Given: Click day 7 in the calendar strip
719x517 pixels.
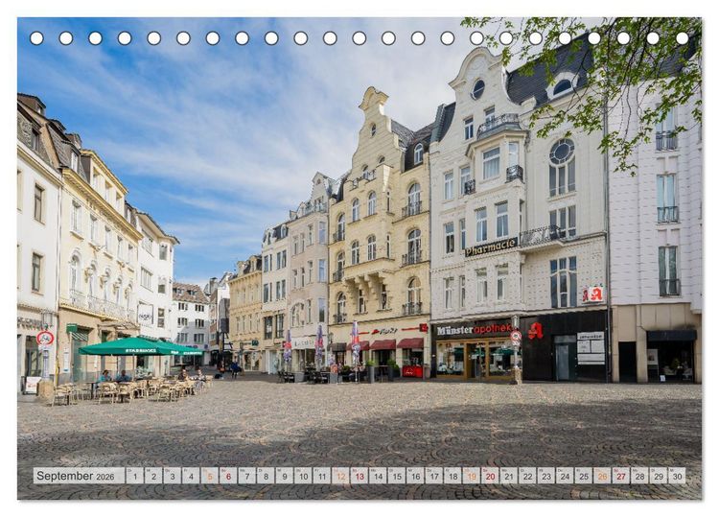Looking at the screenshot, I should pos(247,476).
